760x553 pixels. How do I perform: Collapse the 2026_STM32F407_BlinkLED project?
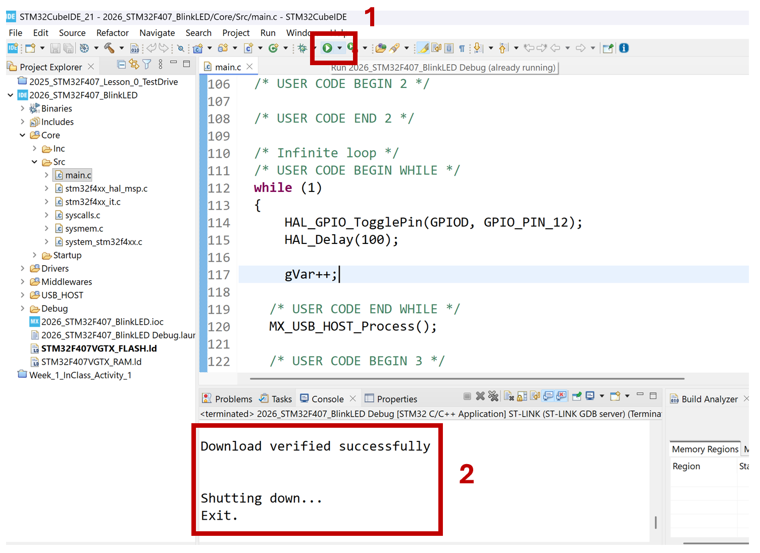[10, 95]
